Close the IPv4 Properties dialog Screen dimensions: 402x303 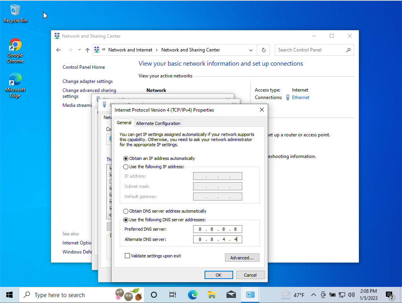pyautogui.click(x=262, y=110)
